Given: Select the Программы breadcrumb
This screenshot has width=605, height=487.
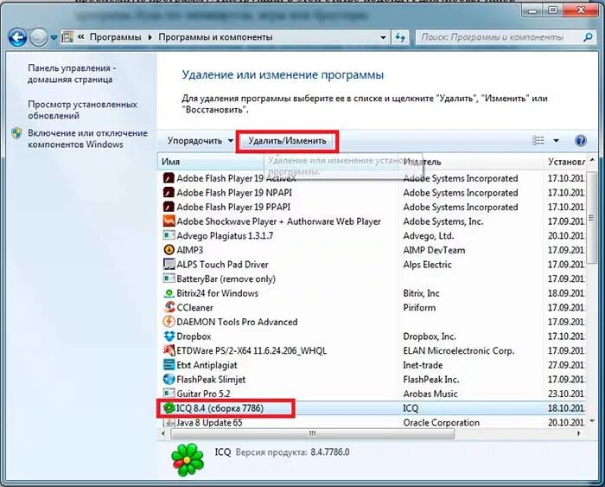Looking at the screenshot, I should [x=115, y=37].
